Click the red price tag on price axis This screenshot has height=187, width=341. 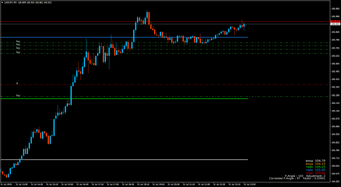335,22
